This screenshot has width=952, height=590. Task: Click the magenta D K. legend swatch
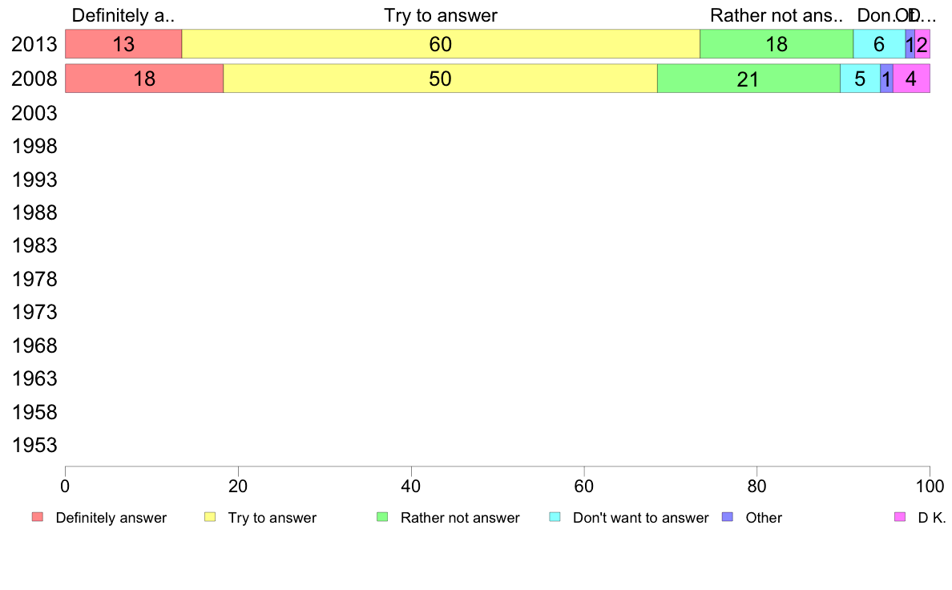(x=900, y=516)
